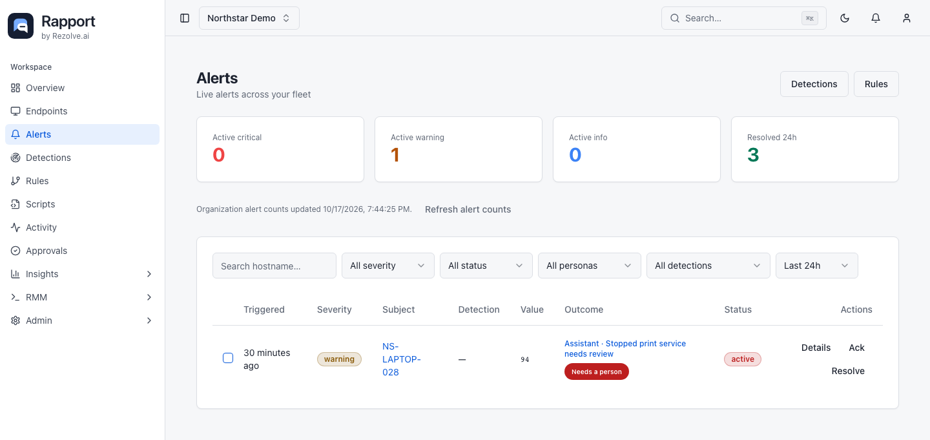Viewport: 930px width, 440px height.
Task: Expand the Admin submenu chevron
Action: [149, 320]
